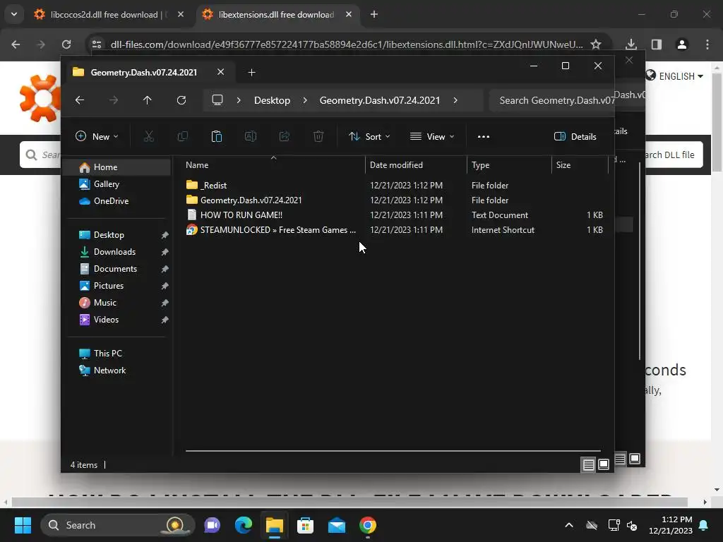The width and height of the screenshot is (723, 542).
Task: Open Microsoft Edge from taskbar
Action: click(244, 525)
